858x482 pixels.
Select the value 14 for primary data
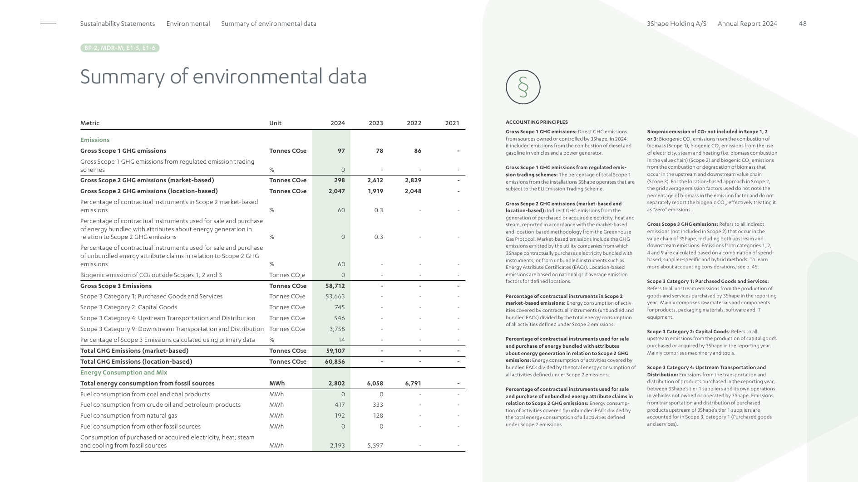click(341, 340)
